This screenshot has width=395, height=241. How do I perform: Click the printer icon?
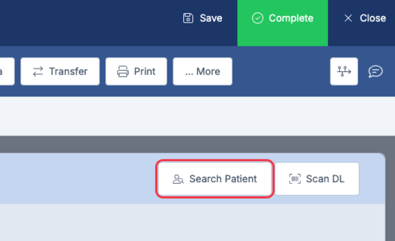[x=123, y=71]
